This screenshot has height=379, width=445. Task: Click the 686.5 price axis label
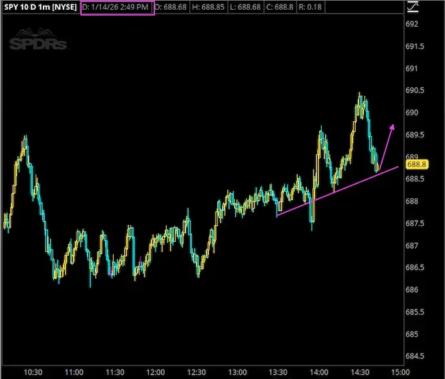[x=415, y=268]
